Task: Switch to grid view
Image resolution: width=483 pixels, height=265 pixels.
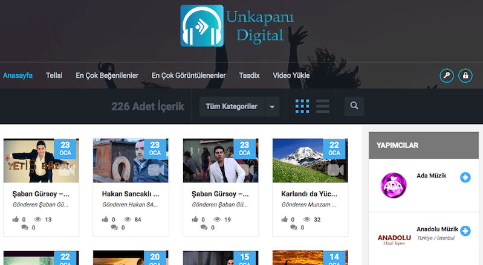Action: point(302,106)
